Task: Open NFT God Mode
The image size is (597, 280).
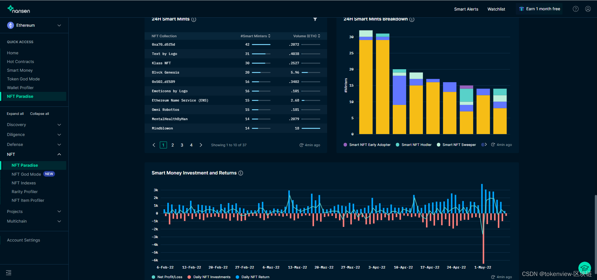Action: [26, 174]
